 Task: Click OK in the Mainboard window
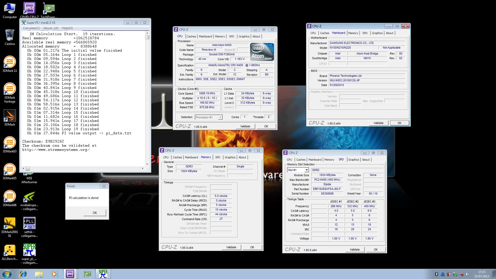[x=399, y=123]
